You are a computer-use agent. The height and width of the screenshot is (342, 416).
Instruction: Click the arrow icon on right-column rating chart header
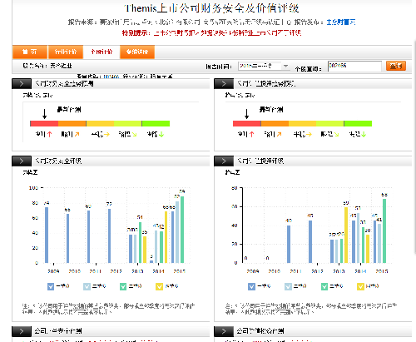point(224,161)
